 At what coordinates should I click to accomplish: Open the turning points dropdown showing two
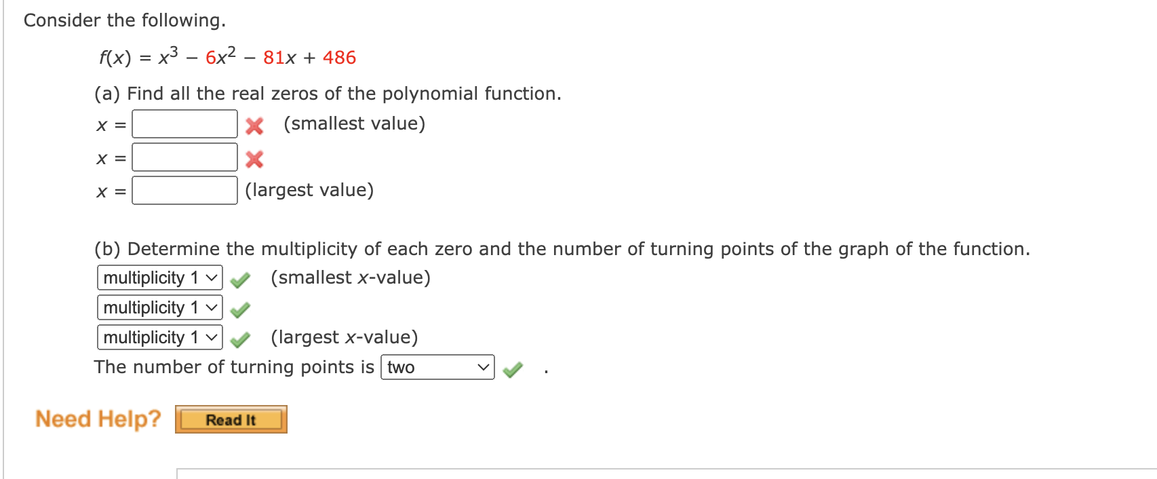437,367
